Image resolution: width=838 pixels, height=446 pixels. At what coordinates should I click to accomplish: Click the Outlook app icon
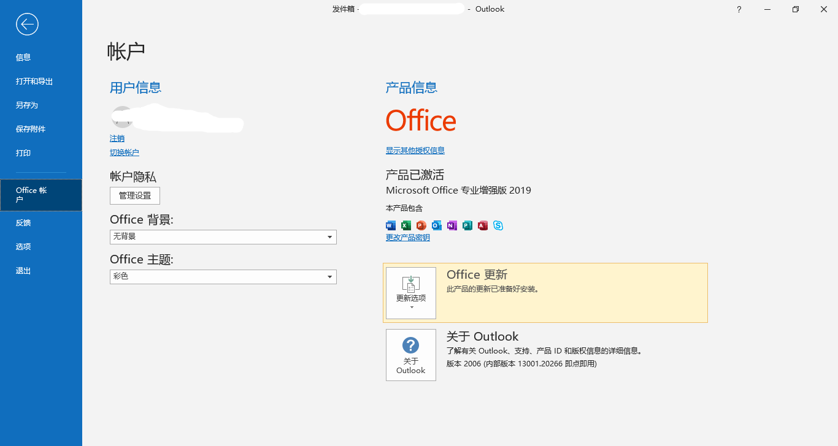coord(437,225)
